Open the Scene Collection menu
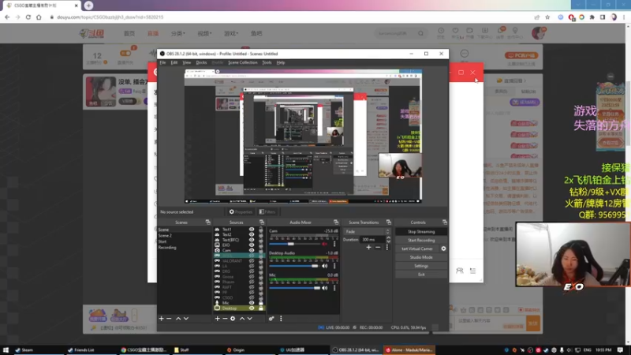 click(243, 62)
